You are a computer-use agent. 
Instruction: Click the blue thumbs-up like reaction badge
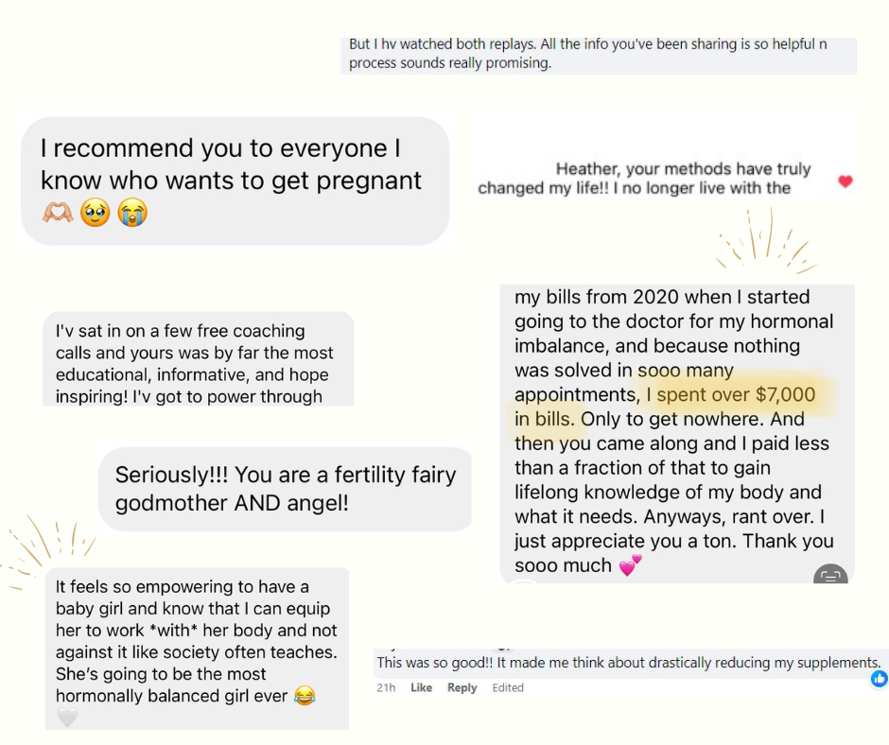(x=879, y=679)
